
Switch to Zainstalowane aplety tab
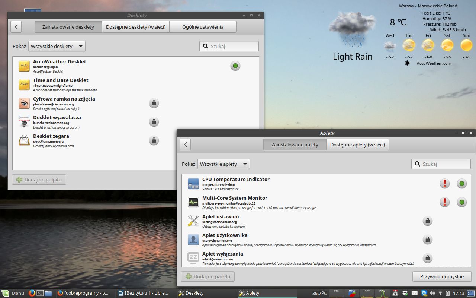point(295,145)
